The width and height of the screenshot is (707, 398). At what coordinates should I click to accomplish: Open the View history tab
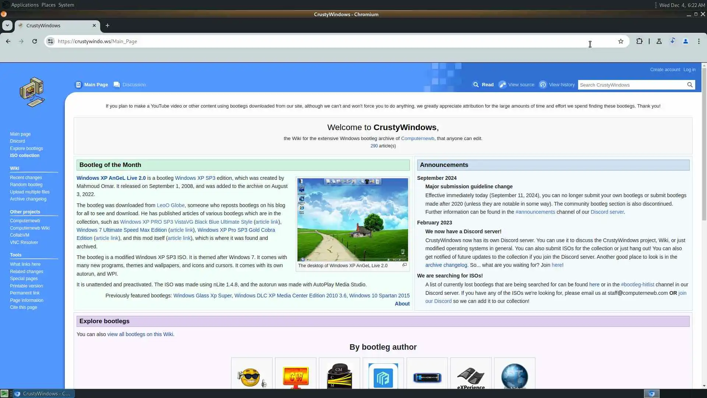561,85
